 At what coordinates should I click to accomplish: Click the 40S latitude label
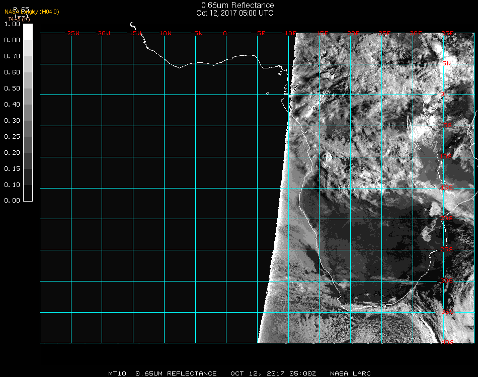pos(447,343)
